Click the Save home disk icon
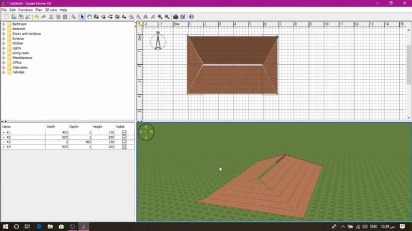Image resolution: width=412 pixels, height=231 pixels. 21,17
